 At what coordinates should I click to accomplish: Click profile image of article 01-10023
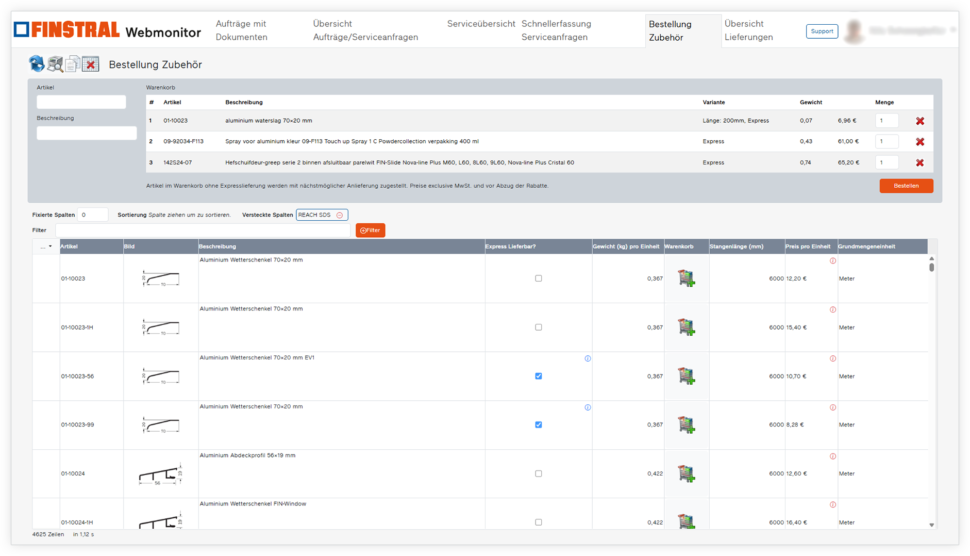[161, 279]
